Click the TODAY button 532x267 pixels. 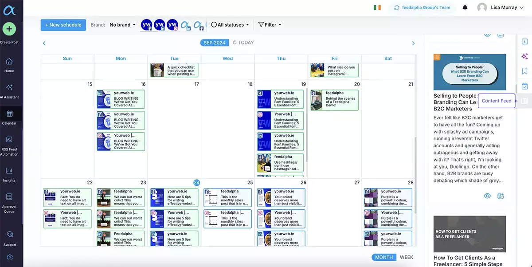(243, 43)
